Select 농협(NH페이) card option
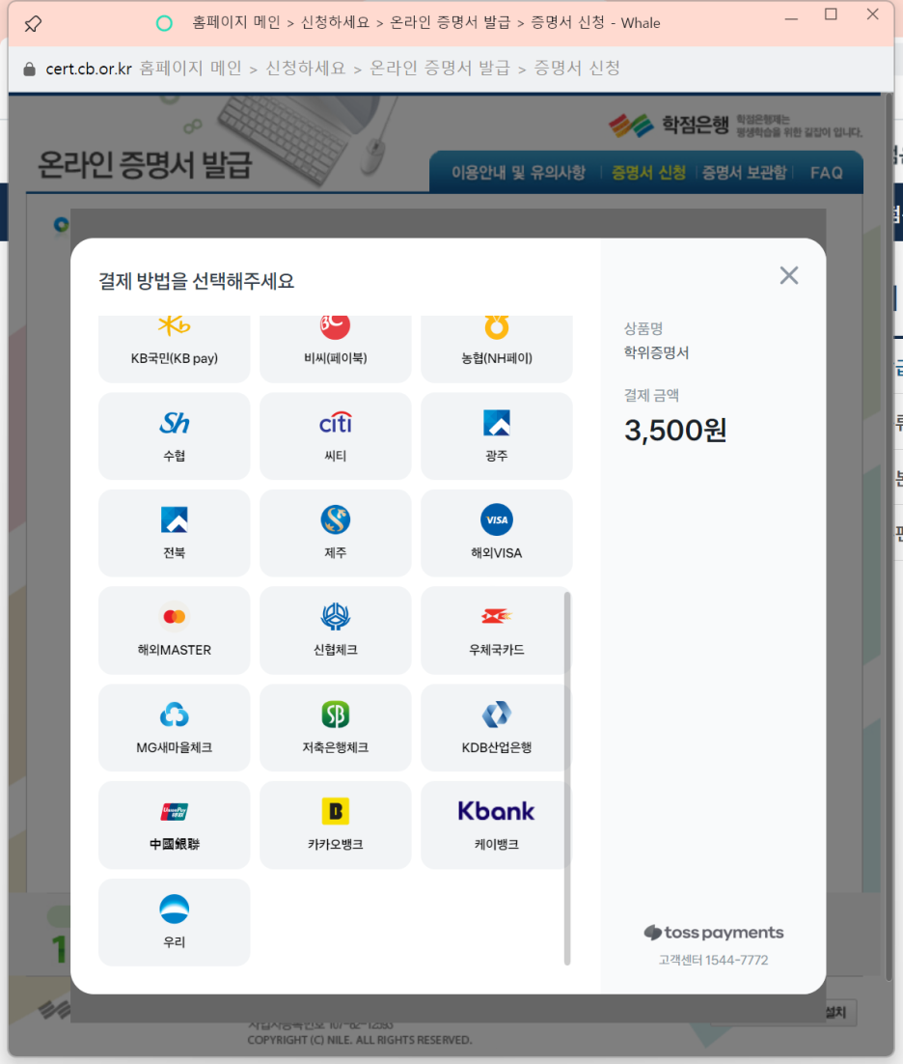The image size is (903, 1064). point(496,349)
